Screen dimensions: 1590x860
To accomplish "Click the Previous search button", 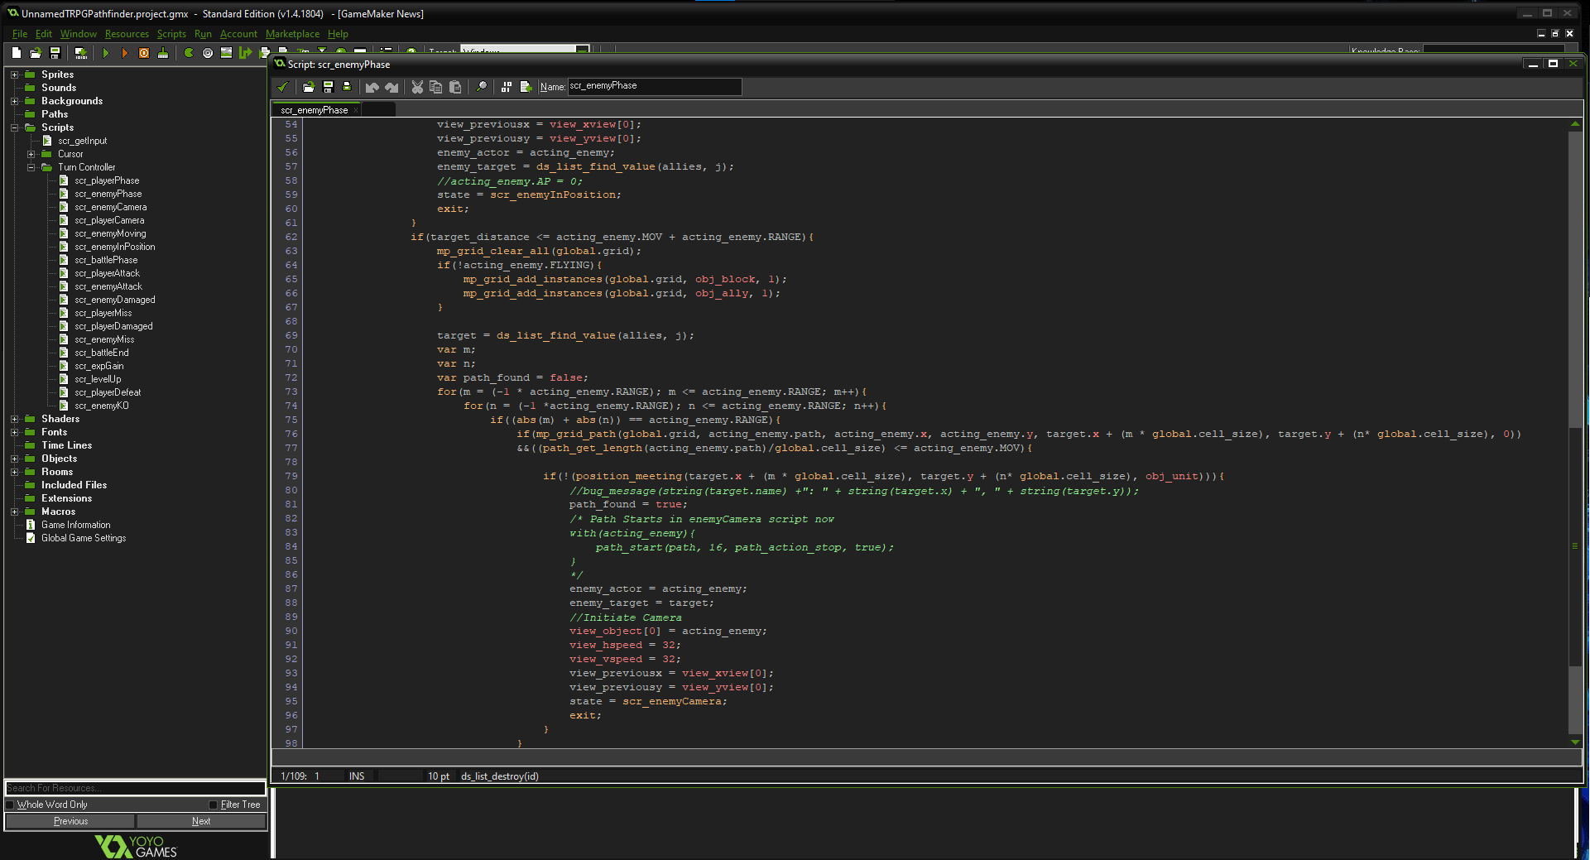I will click(70, 821).
